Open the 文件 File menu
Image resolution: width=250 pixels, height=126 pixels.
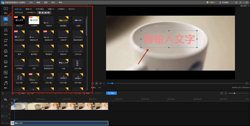coord(31,3)
